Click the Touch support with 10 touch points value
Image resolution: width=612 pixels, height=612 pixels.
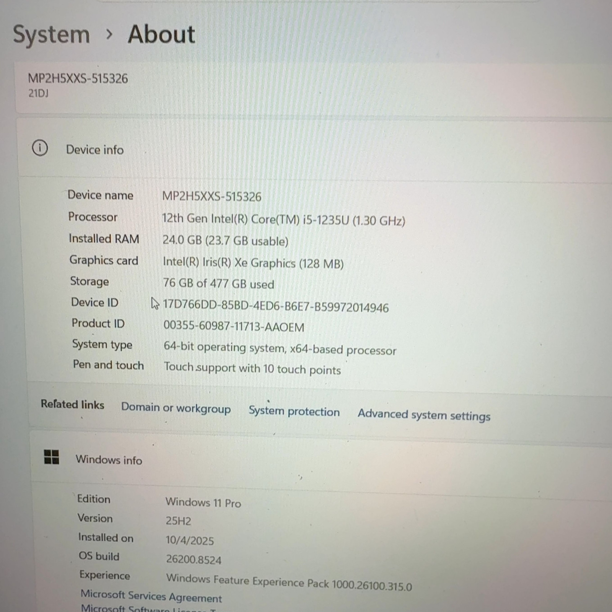point(252,368)
